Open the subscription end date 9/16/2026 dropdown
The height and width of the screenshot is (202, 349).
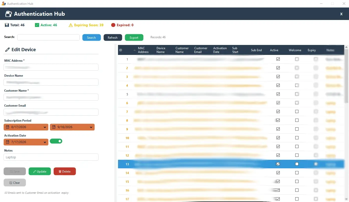point(91,127)
